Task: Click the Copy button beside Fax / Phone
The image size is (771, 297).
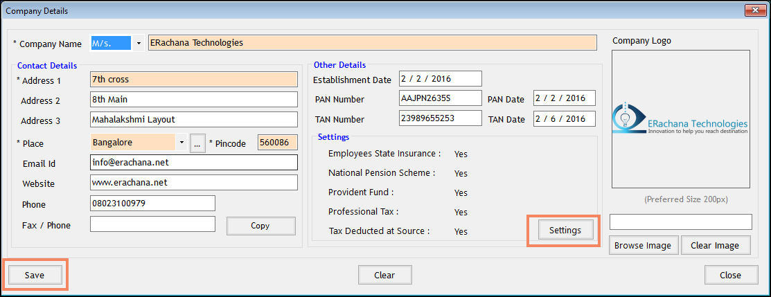Action: pyautogui.click(x=260, y=226)
